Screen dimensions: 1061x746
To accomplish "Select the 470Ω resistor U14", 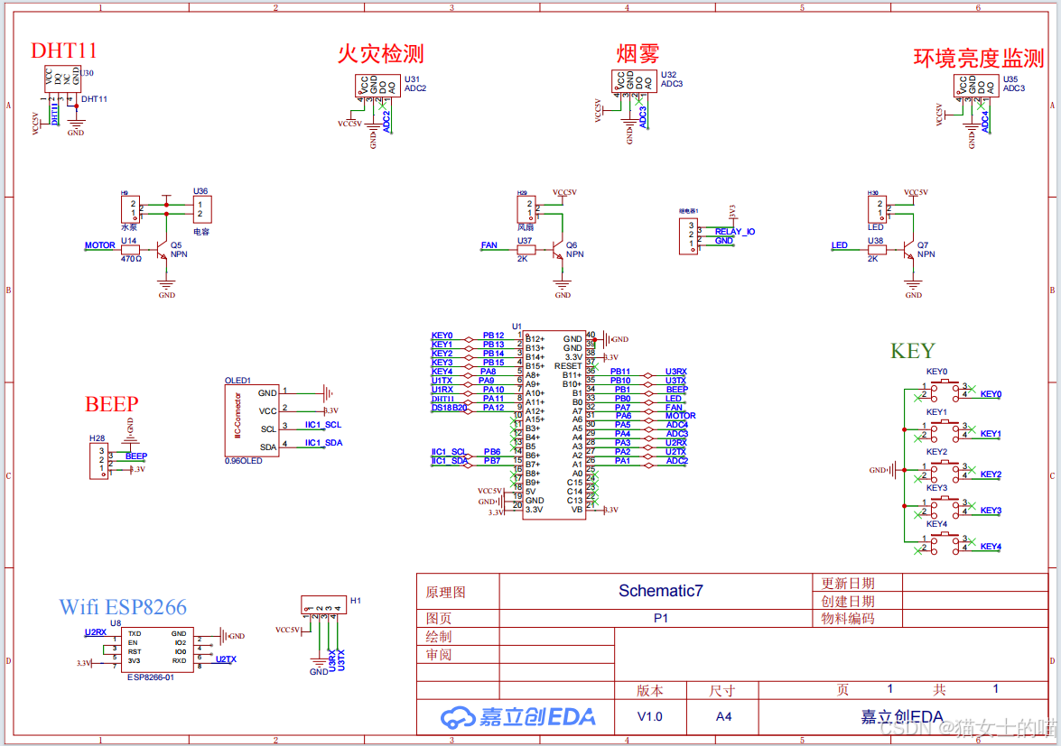I will [x=131, y=250].
